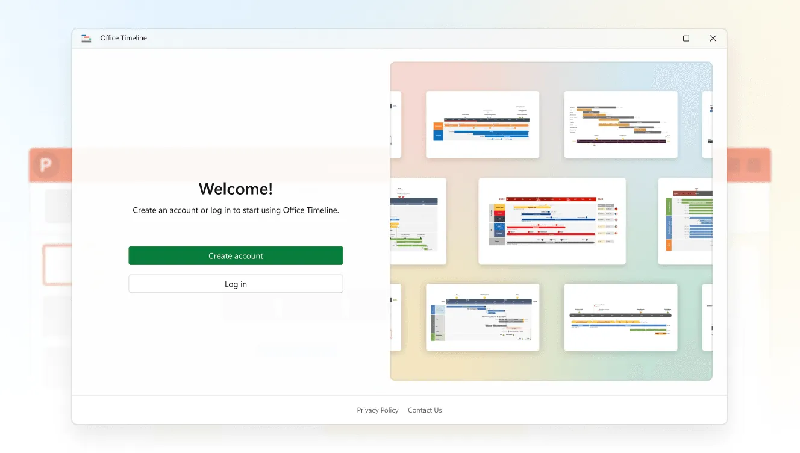
Task: Click the Log in button
Action: click(236, 284)
